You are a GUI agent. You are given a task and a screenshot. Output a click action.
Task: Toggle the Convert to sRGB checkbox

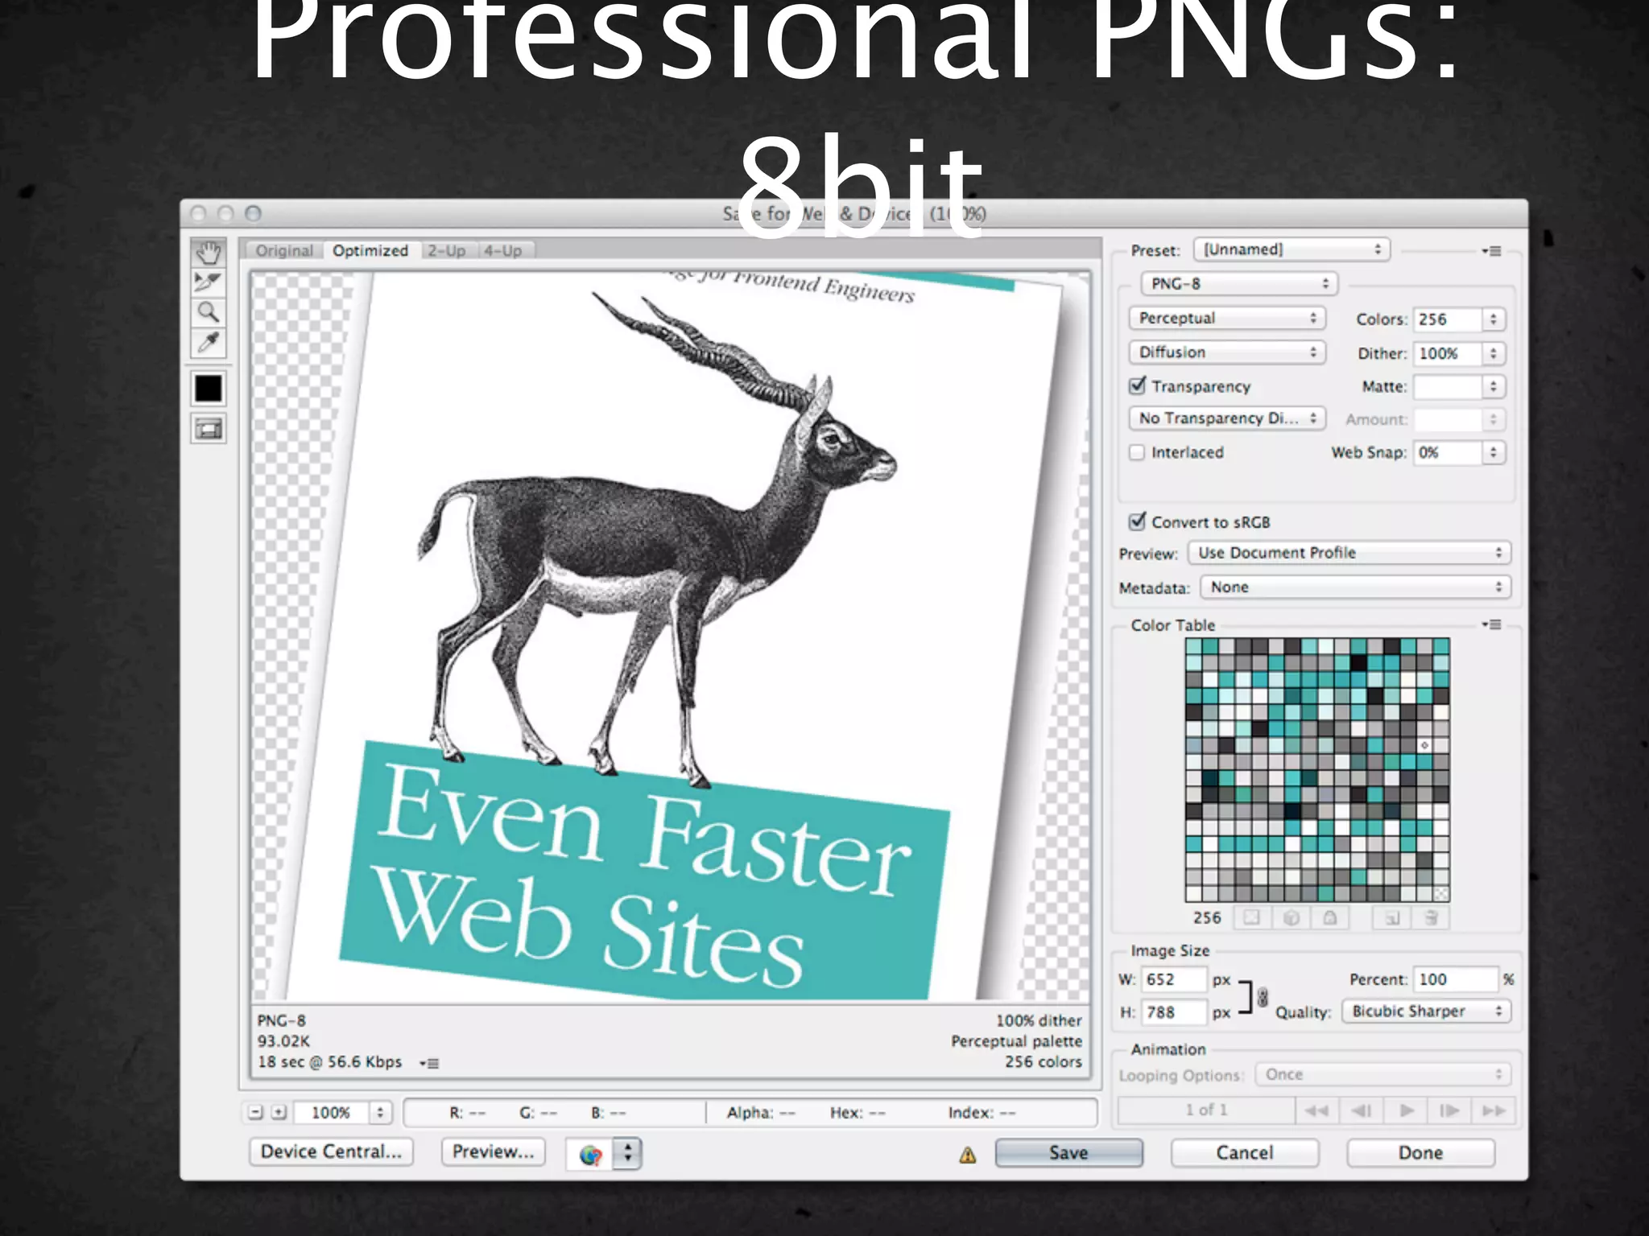click(x=1137, y=521)
